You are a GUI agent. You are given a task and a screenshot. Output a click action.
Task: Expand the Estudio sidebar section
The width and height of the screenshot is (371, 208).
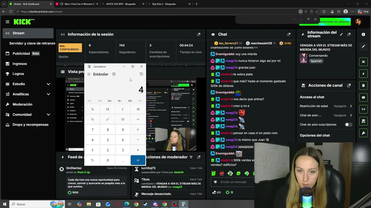click(48, 84)
